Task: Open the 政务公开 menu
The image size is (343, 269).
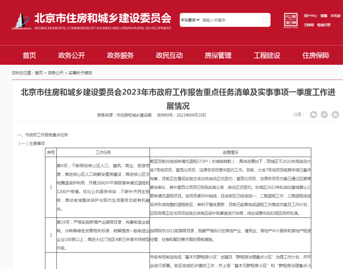Action: (71, 55)
